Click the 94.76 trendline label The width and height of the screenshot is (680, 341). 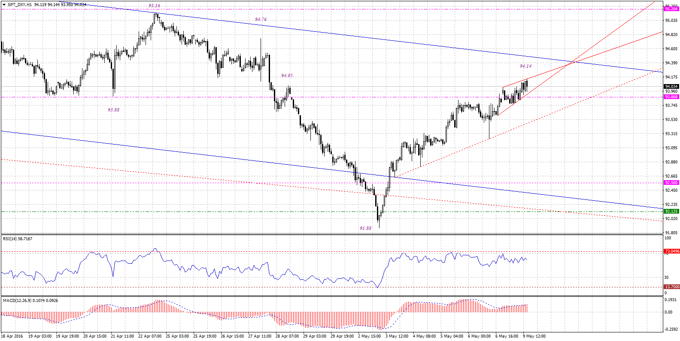pos(261,19)
